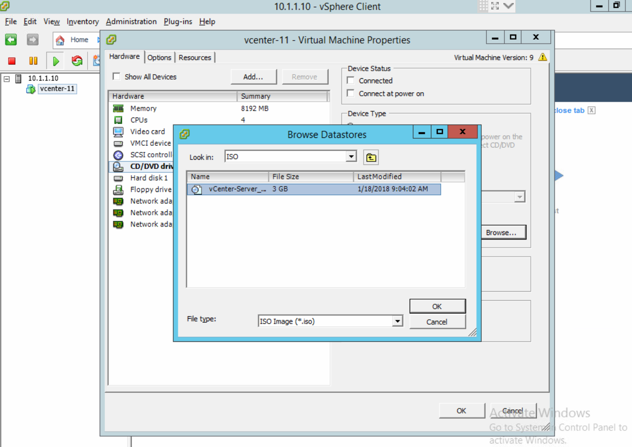Click the Add... button for hardware

[253, 77]
